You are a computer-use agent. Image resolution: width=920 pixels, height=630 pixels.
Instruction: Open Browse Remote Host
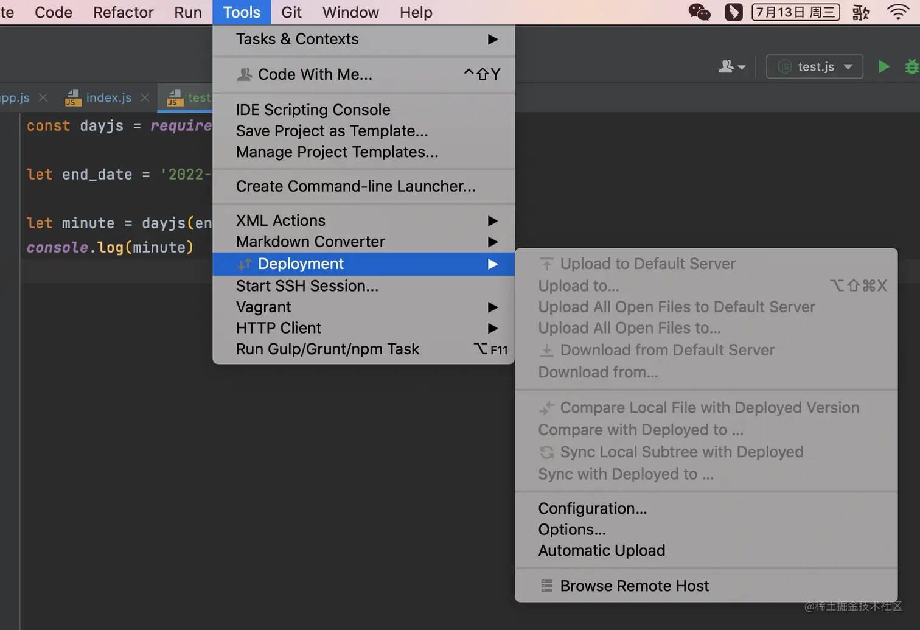coord(706,586)
